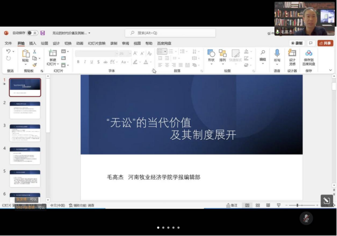337x236 pixels.
Task: Open Designer (设计灵感) panel
Action: (292, 56)
